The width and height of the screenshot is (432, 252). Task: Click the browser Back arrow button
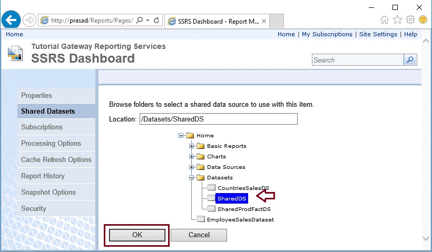tap(11, 20)
